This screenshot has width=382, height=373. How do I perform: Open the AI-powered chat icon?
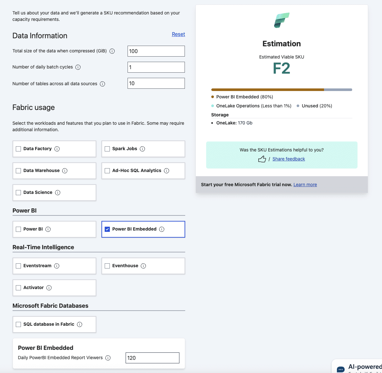(x=340, y=369)
